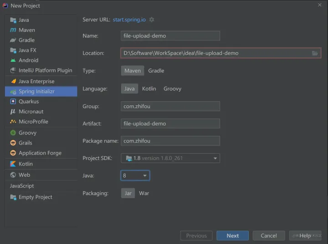Screen dimensions: 328x244
Task: Click the IntelliJ Platform Plugin icon
Action: click(x=13, y=70)
